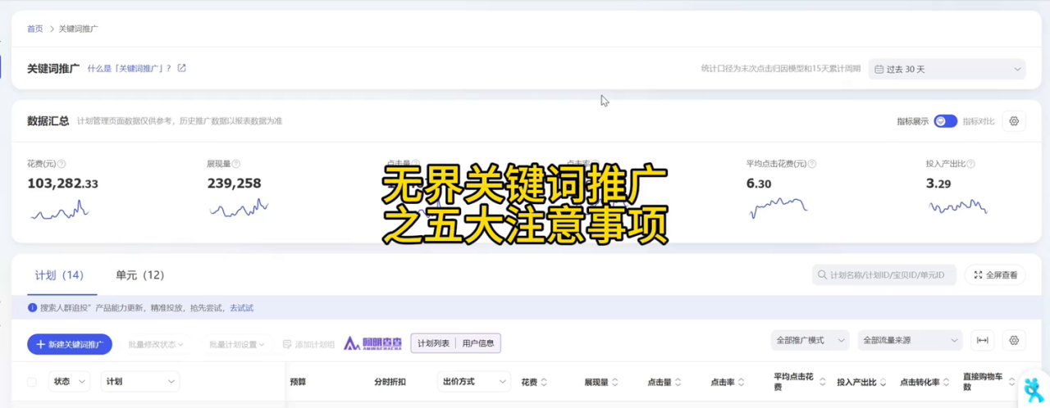Open the table column settings gear
The image size is (1050, 408).
pos(1014,340)
